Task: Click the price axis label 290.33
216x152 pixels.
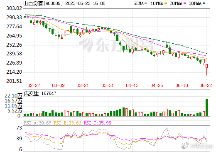Action: coord(14,17)
